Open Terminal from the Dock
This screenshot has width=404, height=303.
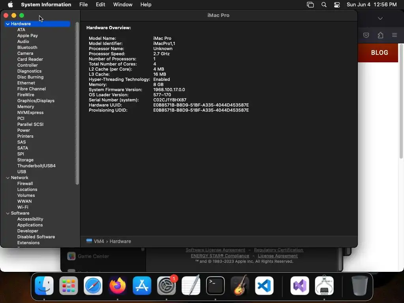[215, 286]
